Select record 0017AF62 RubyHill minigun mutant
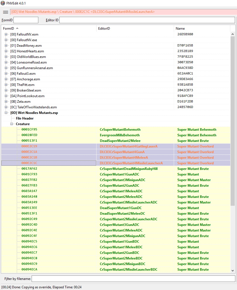237x290 pixels. 116,169
